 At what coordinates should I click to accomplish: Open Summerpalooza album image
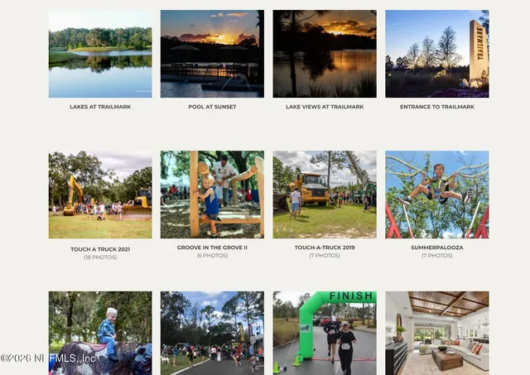(x=436, y=195)
